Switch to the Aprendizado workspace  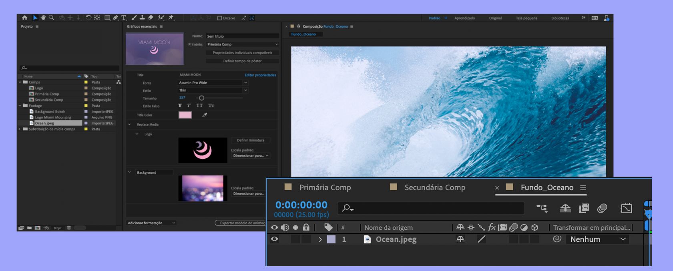[x=464, y=18]
